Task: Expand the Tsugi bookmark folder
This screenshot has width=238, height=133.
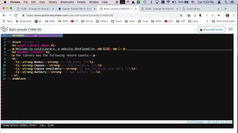Action: (x=143, y=21)
